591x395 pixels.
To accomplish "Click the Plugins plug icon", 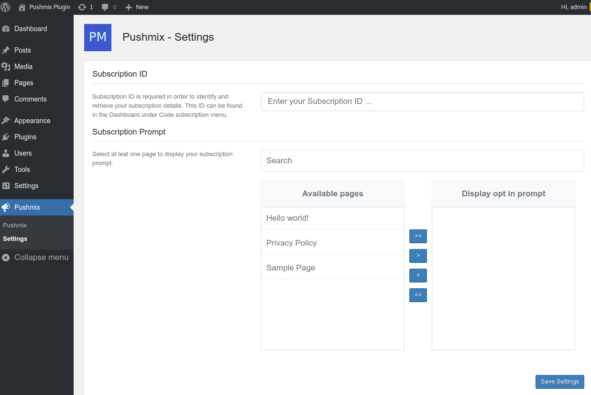I will click(6, 137).
